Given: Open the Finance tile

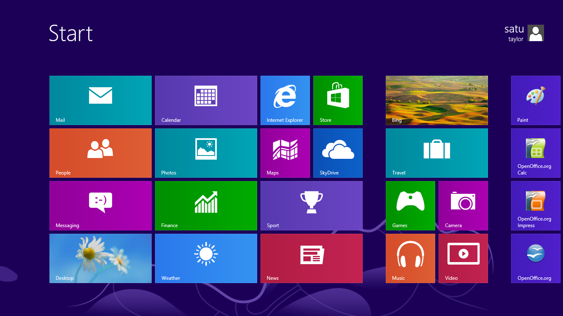Looking at the screenshot, I should [x=206, y=206].
